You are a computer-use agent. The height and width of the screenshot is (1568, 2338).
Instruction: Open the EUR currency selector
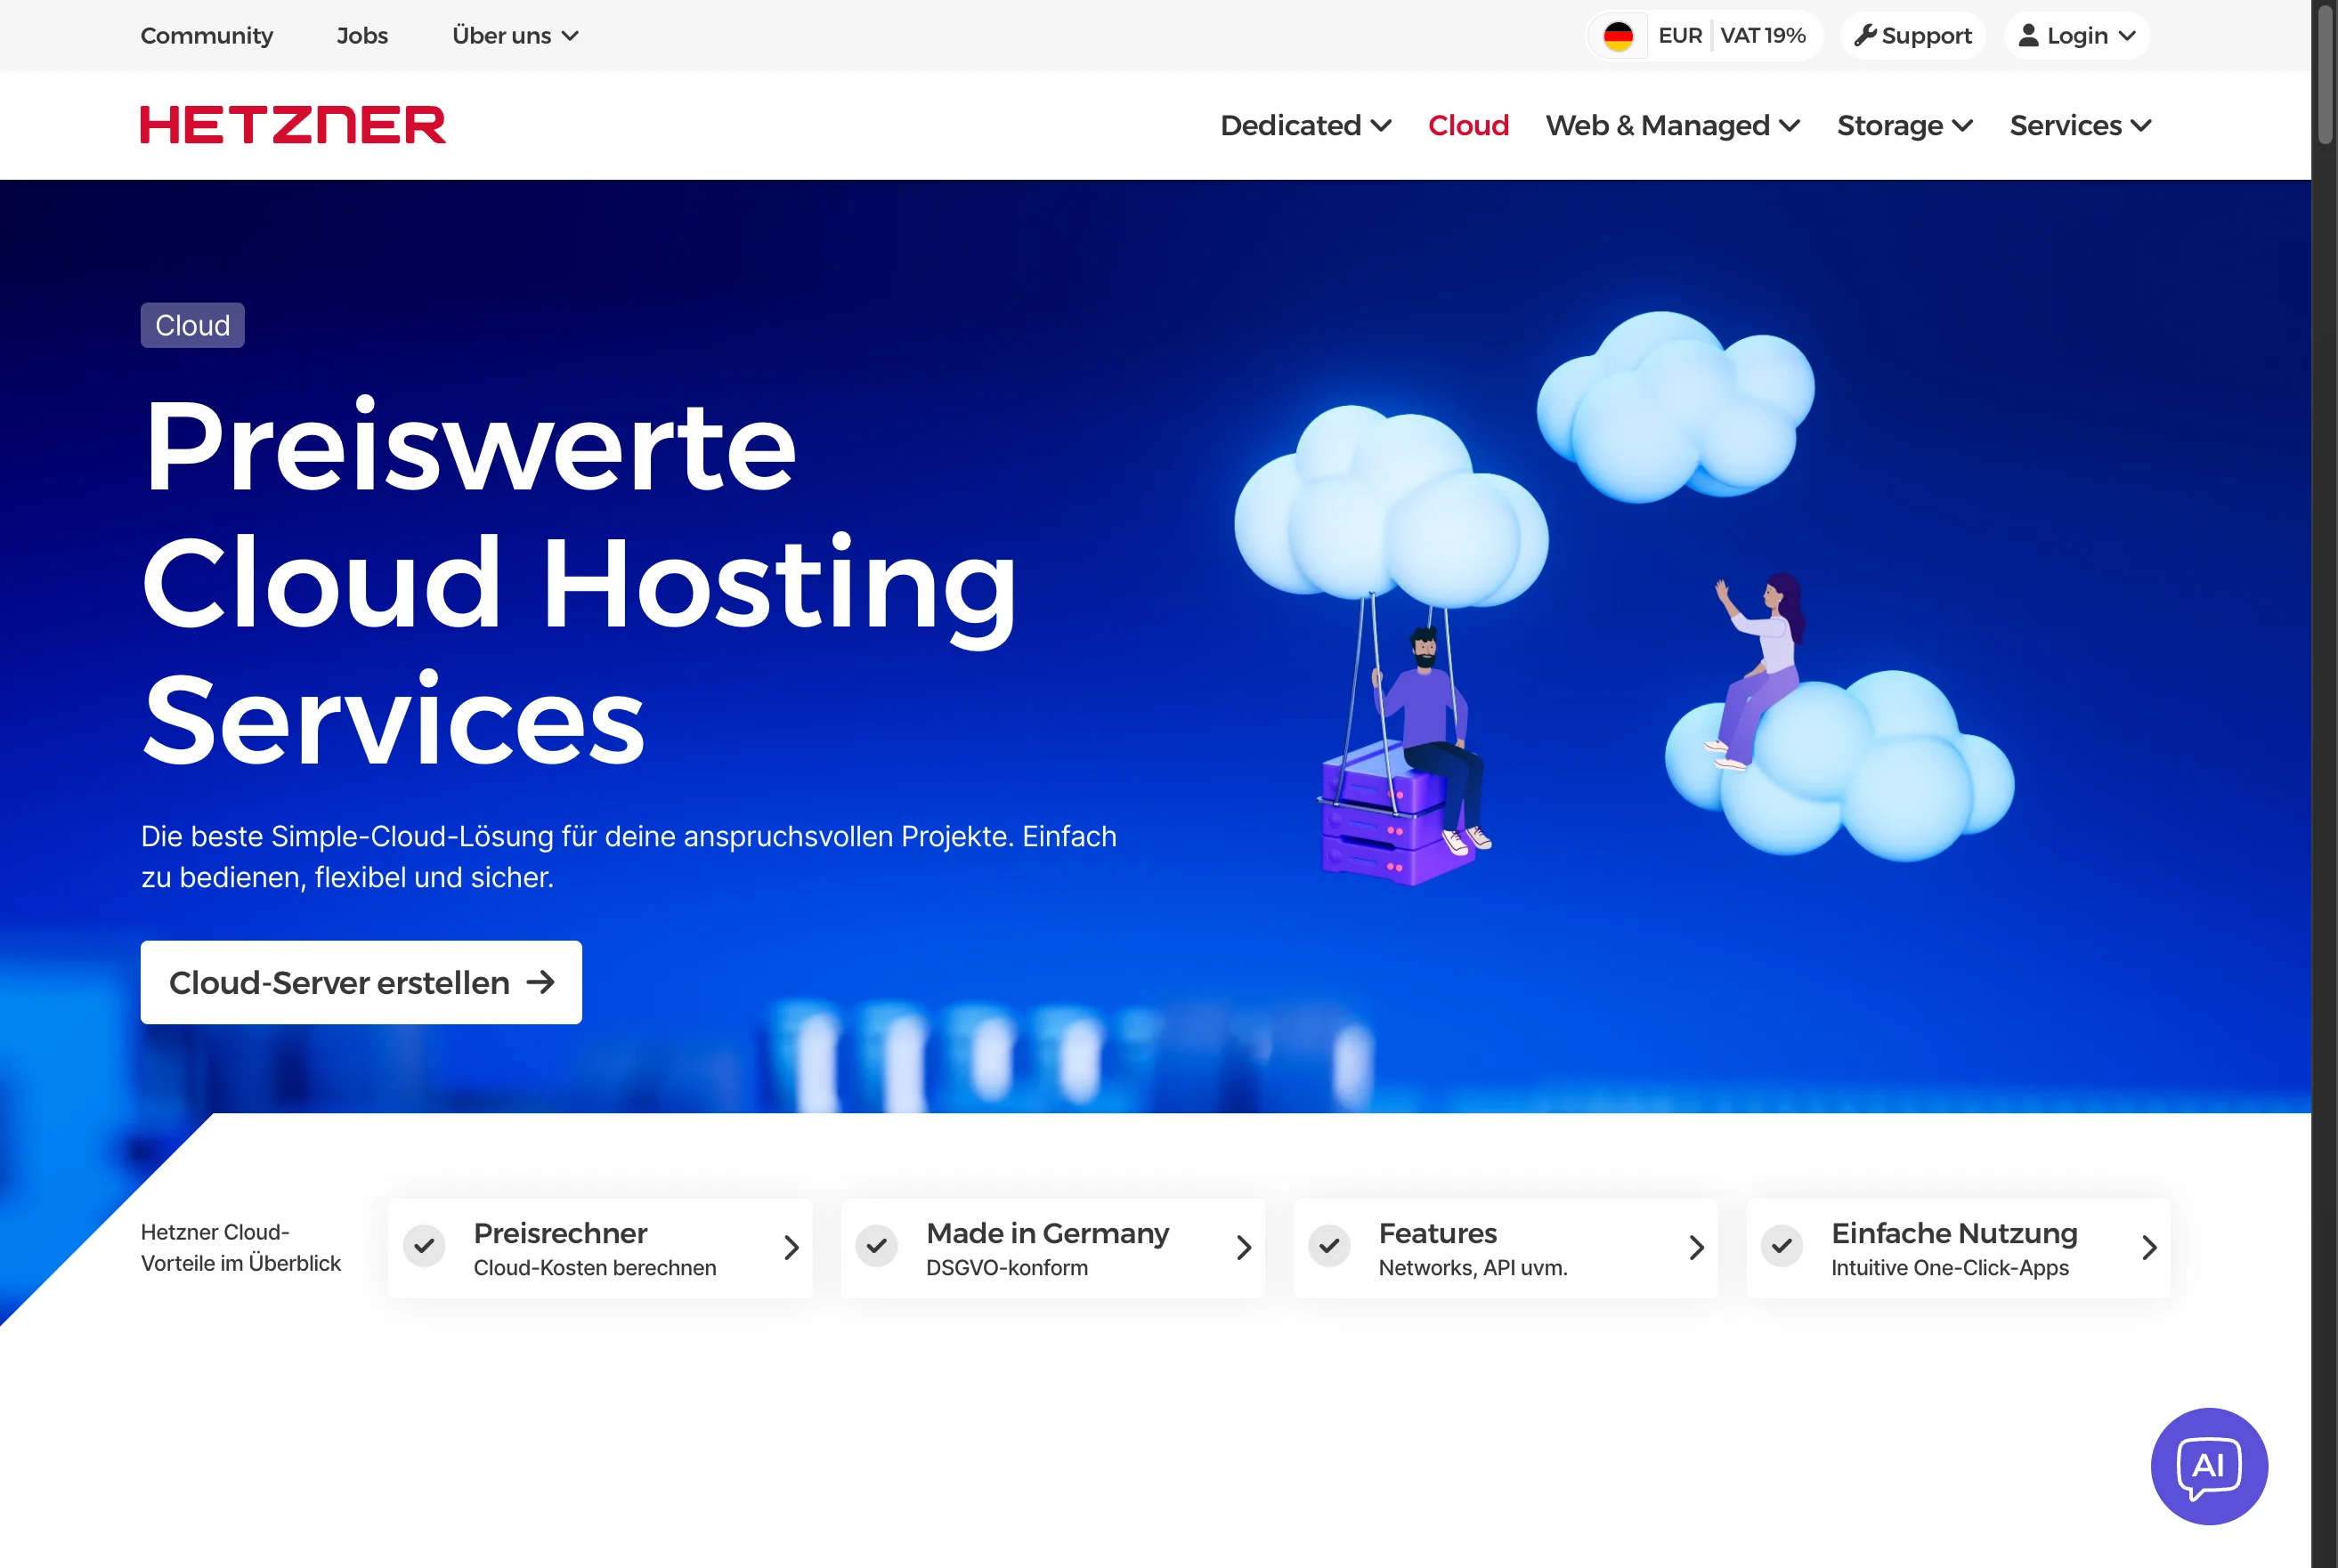pos(1680,36)
